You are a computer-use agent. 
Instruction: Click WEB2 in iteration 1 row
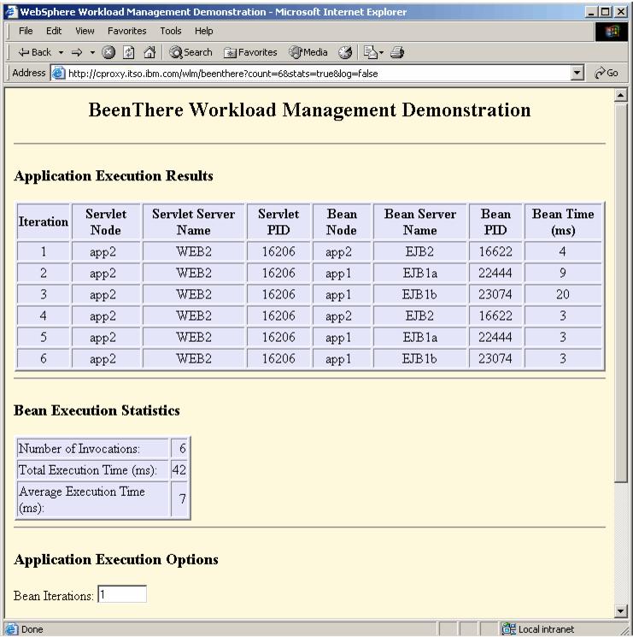coord(194,251)
